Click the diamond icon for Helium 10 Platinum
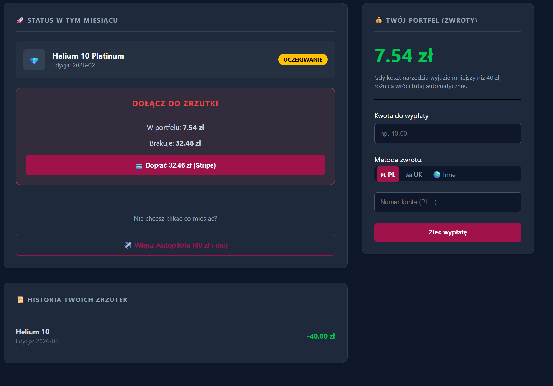Viewport: 553px width, 386px height. (x=34, y=60)
